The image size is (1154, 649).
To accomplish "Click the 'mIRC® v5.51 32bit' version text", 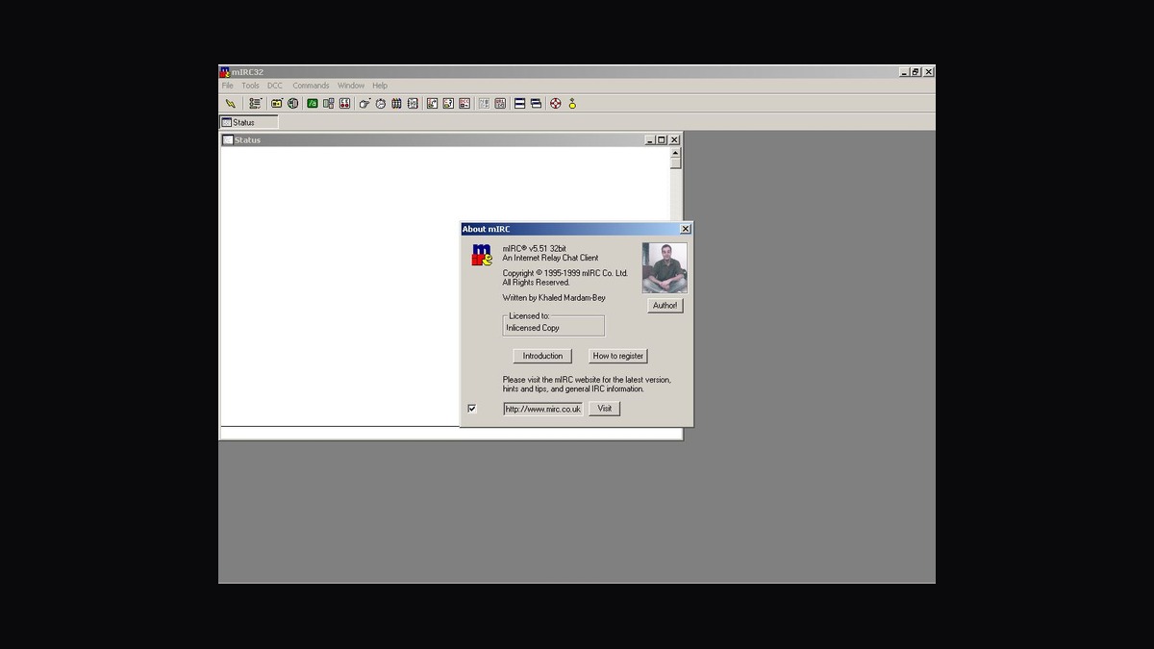I will click(534, 248).
